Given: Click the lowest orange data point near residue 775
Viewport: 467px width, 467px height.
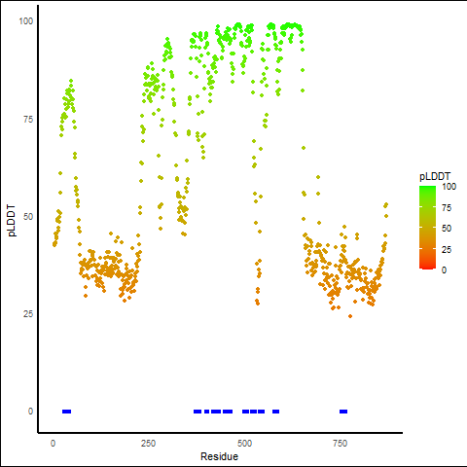Looking at the screenshot, I should click(350, 316).
